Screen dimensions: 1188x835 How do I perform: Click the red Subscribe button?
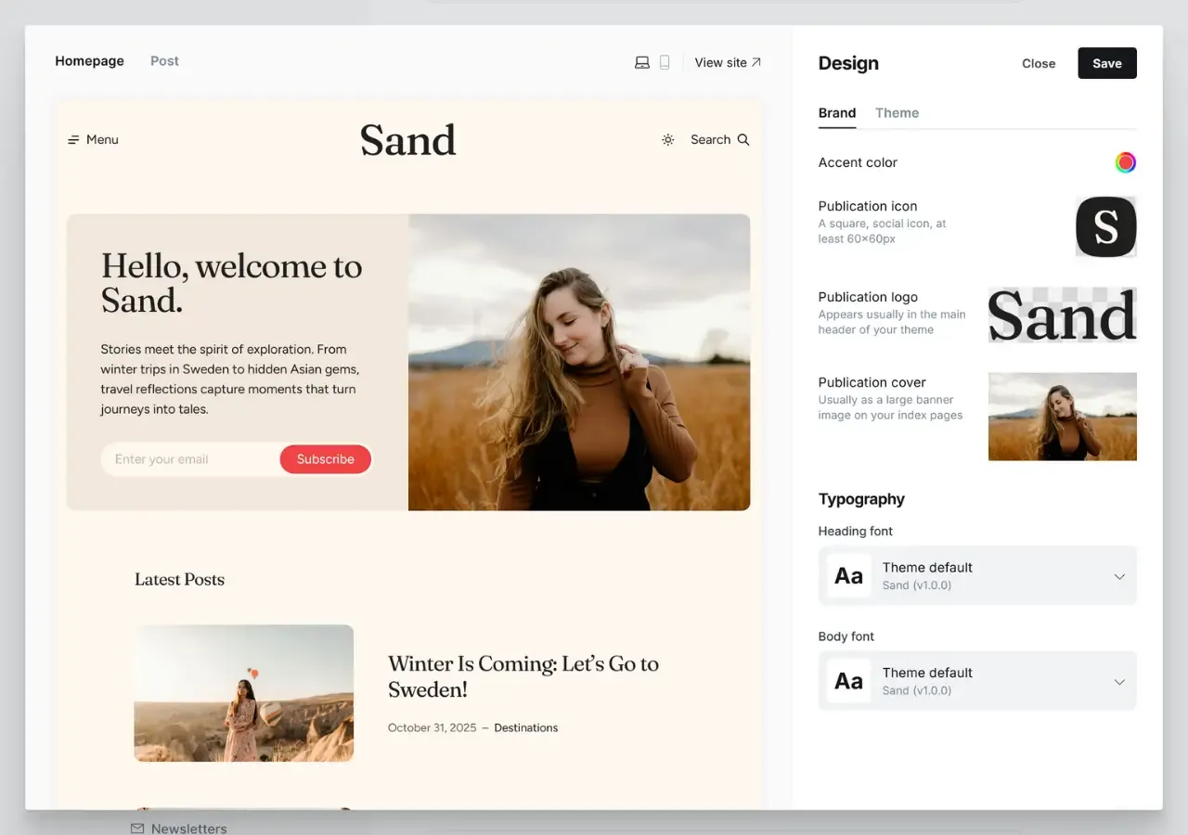pyautogui.click(x=325, y=459)
